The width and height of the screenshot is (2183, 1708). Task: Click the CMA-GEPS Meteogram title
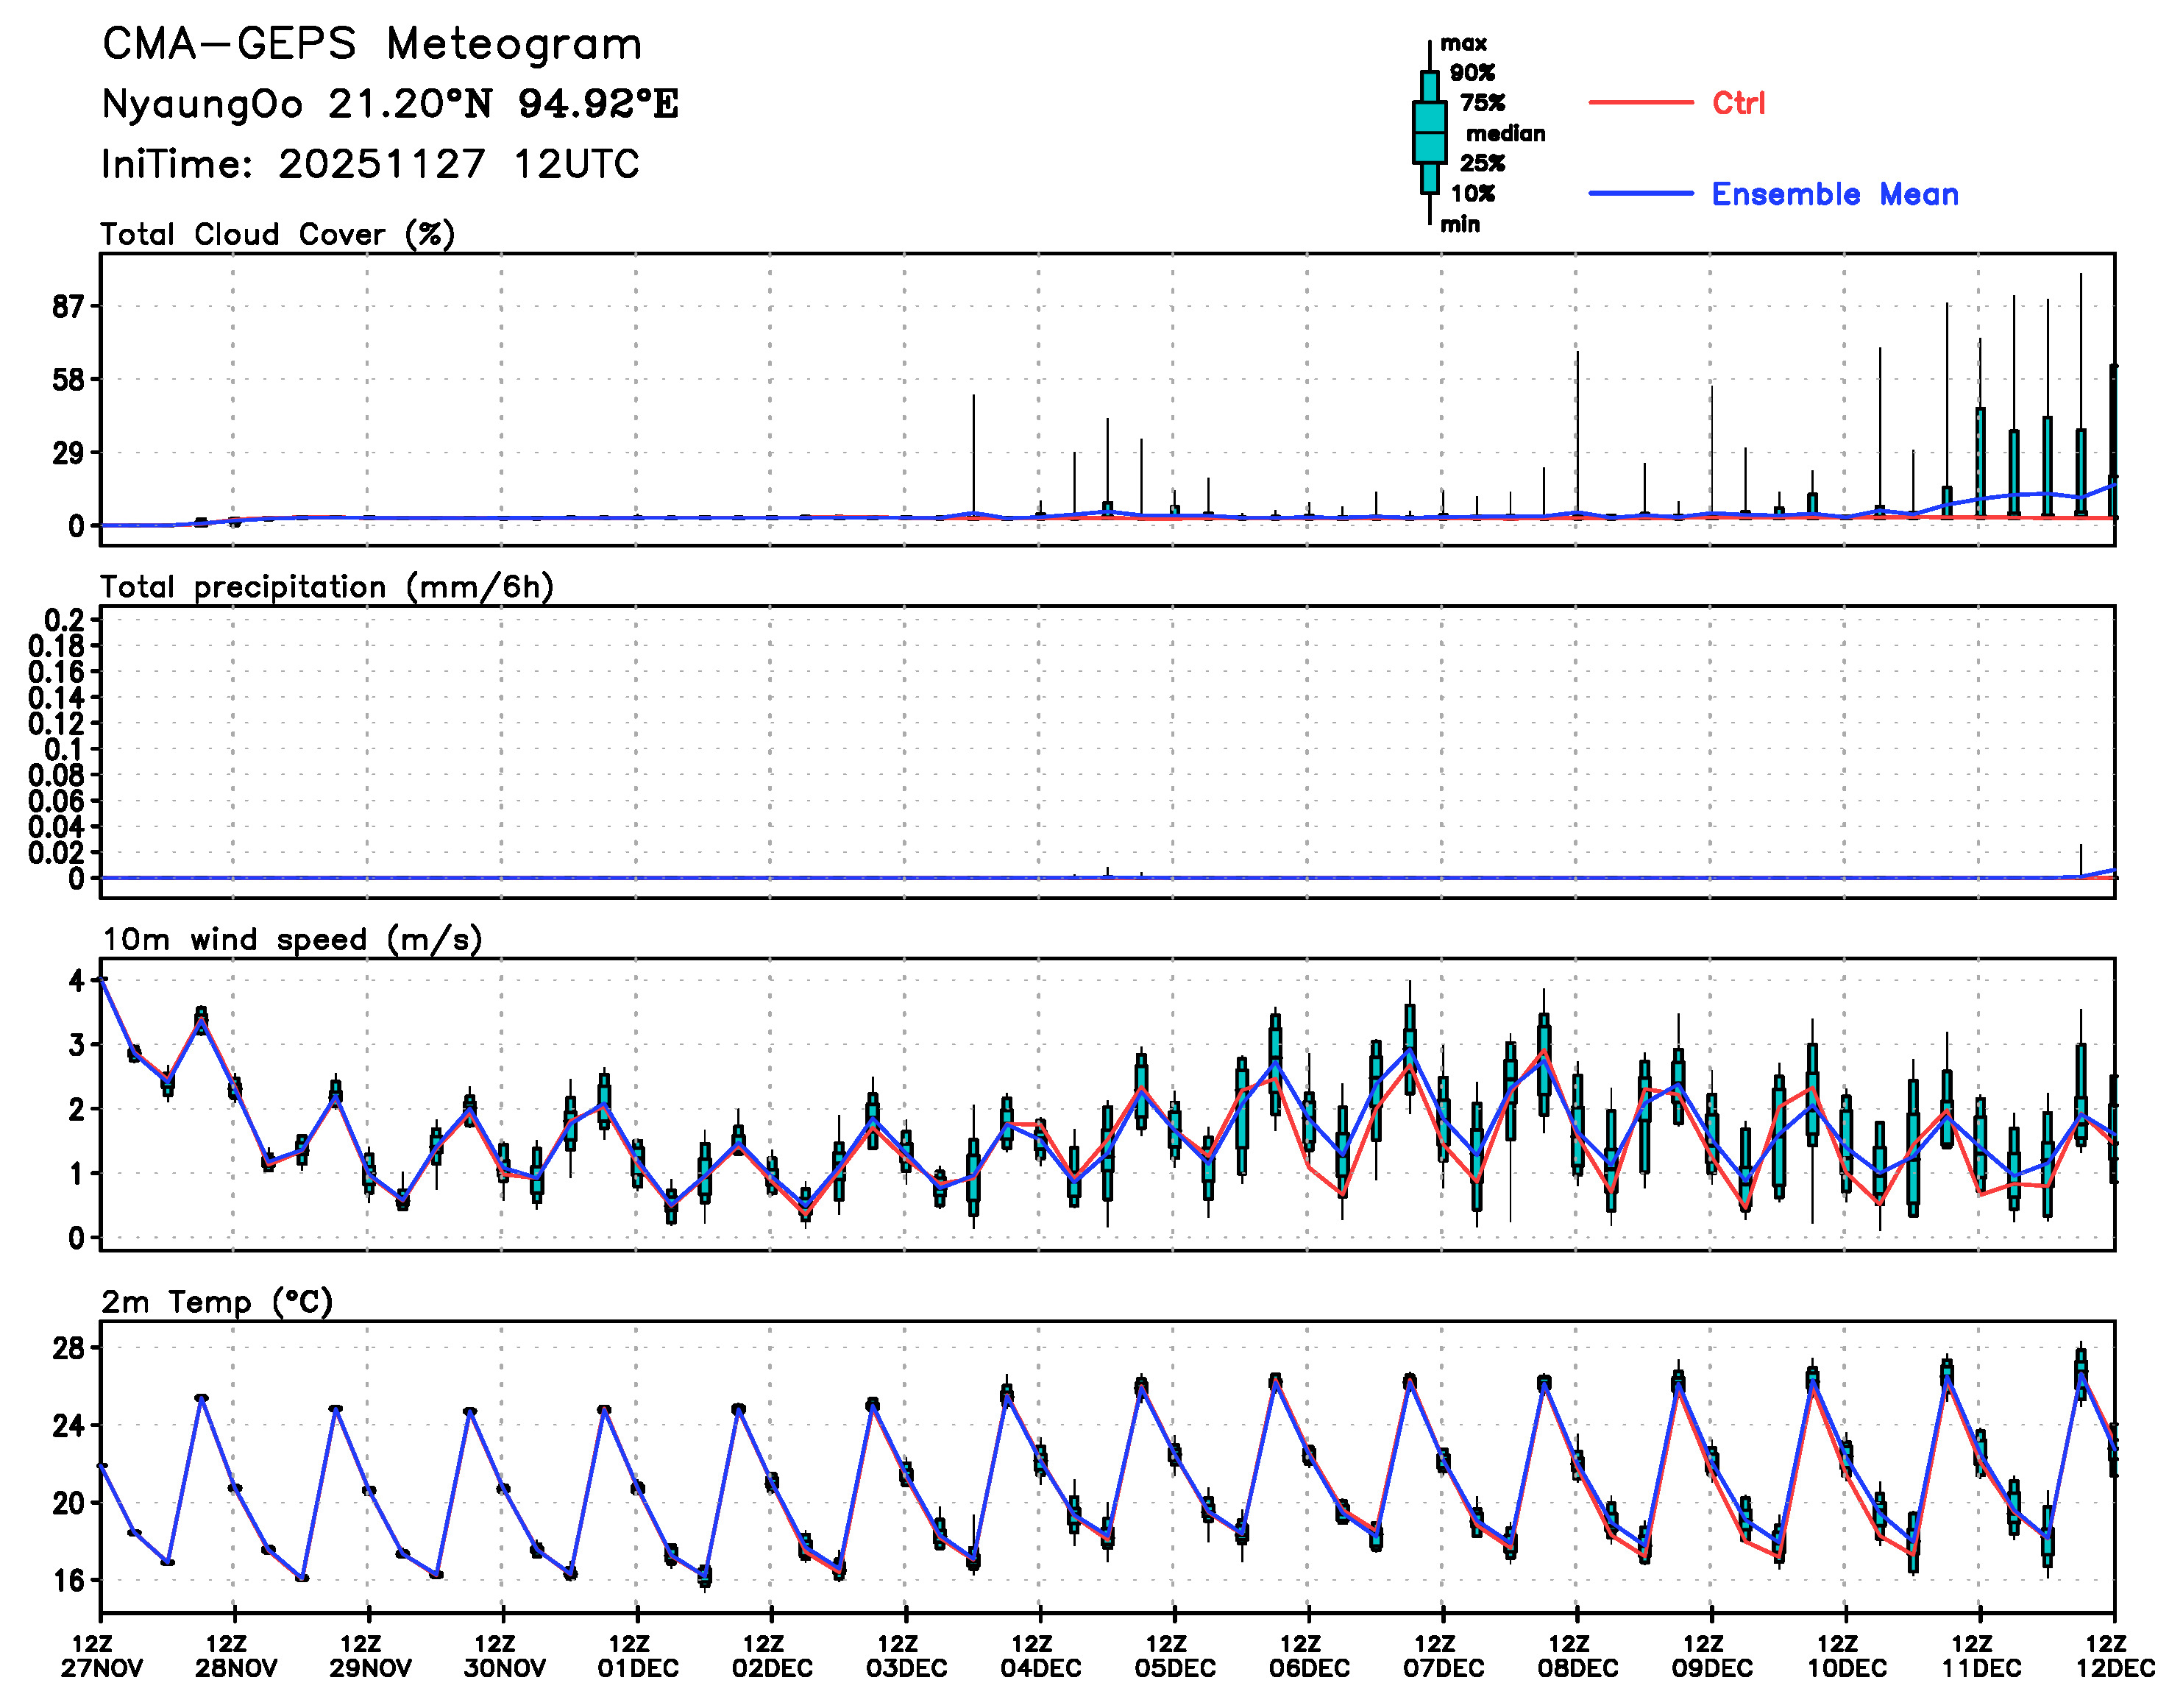[372, 44]
